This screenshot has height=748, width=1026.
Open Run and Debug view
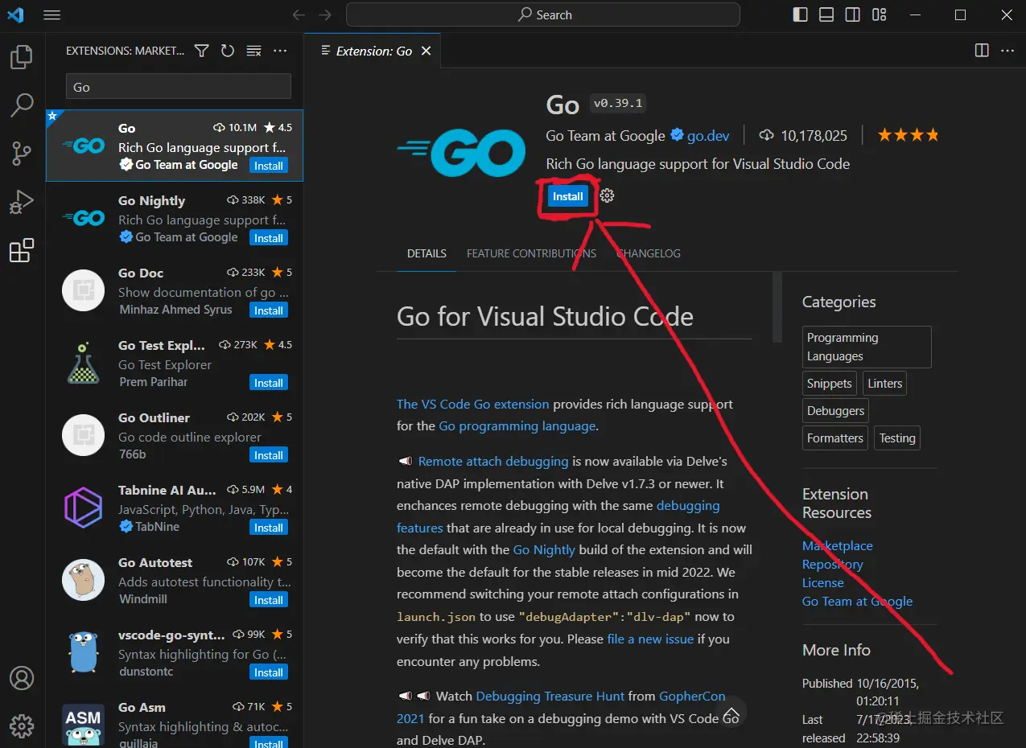[x=22, y=202]
